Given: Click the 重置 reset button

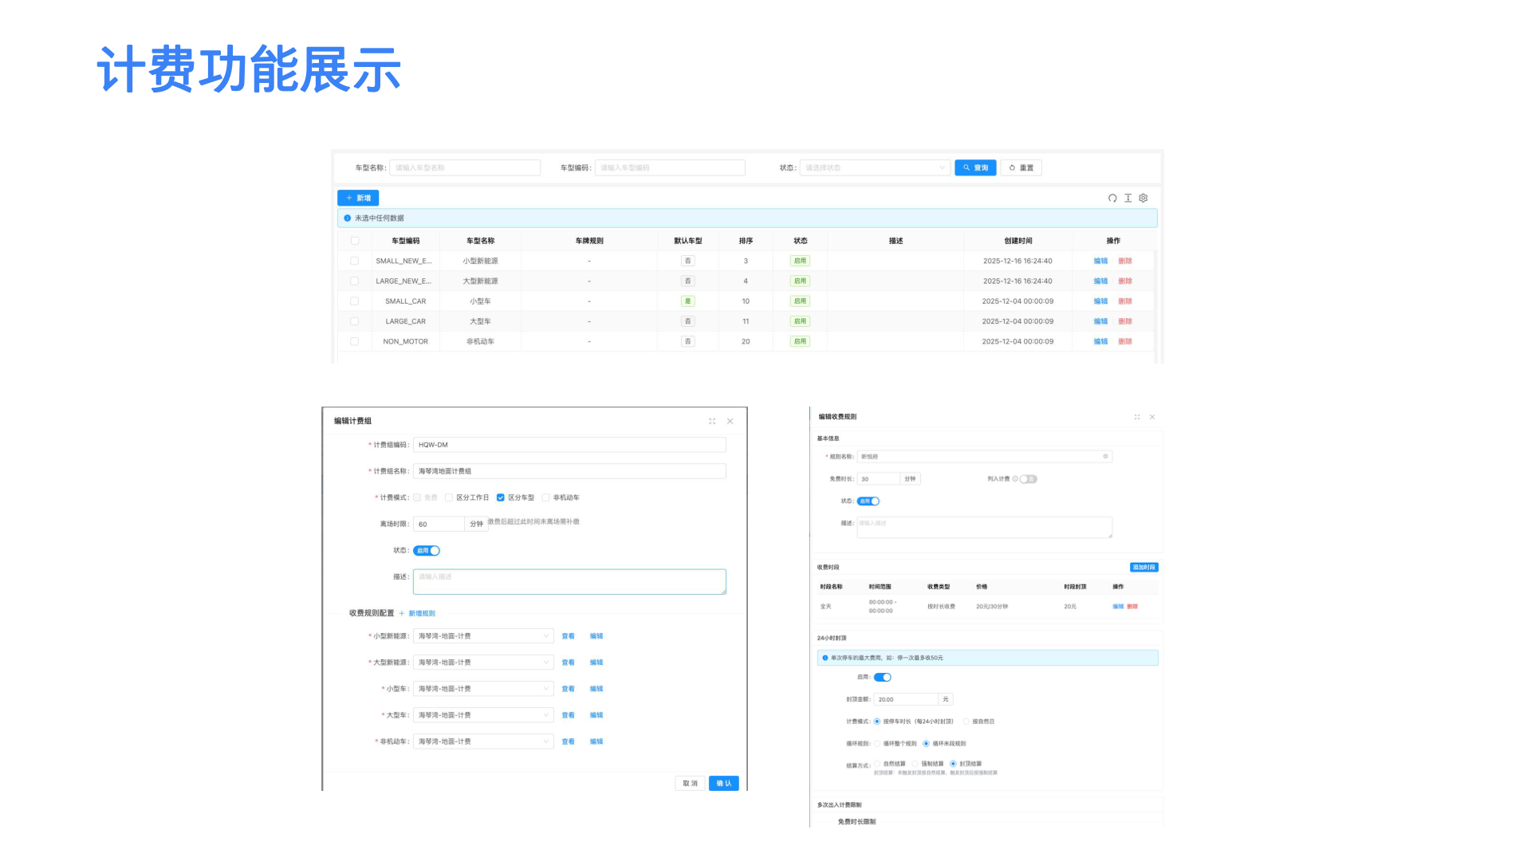Looking at the screenshot, I should (x=1021, y=167).
